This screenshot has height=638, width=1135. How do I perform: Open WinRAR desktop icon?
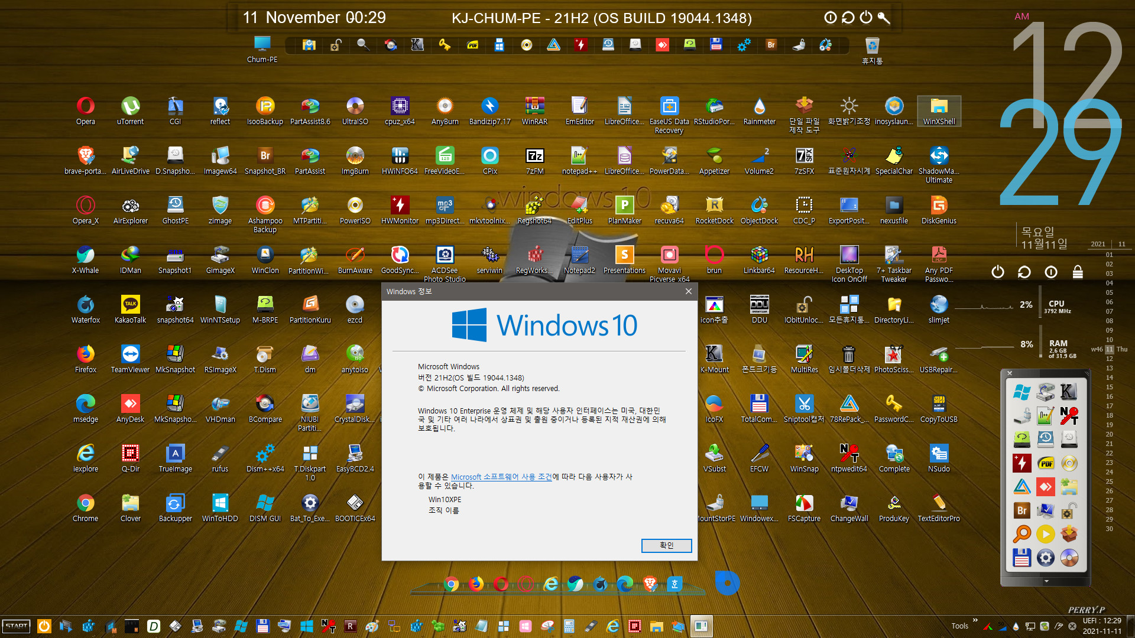535,110
